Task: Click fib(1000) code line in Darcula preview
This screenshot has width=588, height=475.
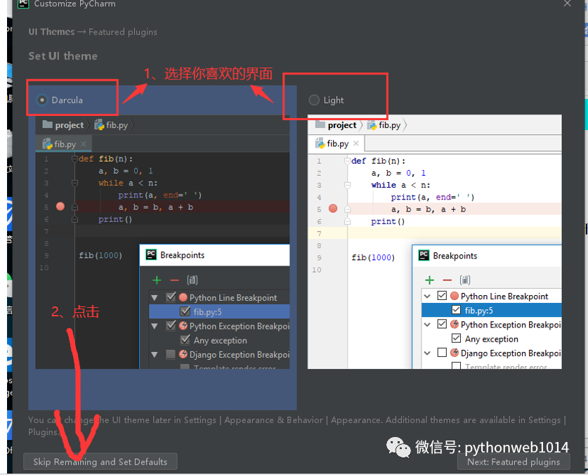Action: (x=100, y=256)
